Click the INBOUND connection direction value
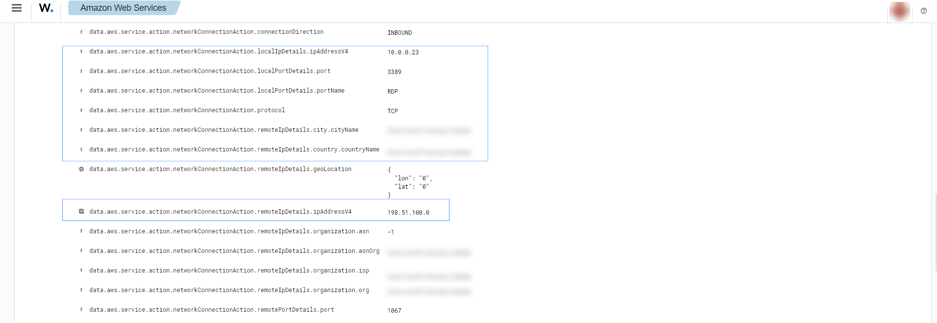 coord(399,33)
